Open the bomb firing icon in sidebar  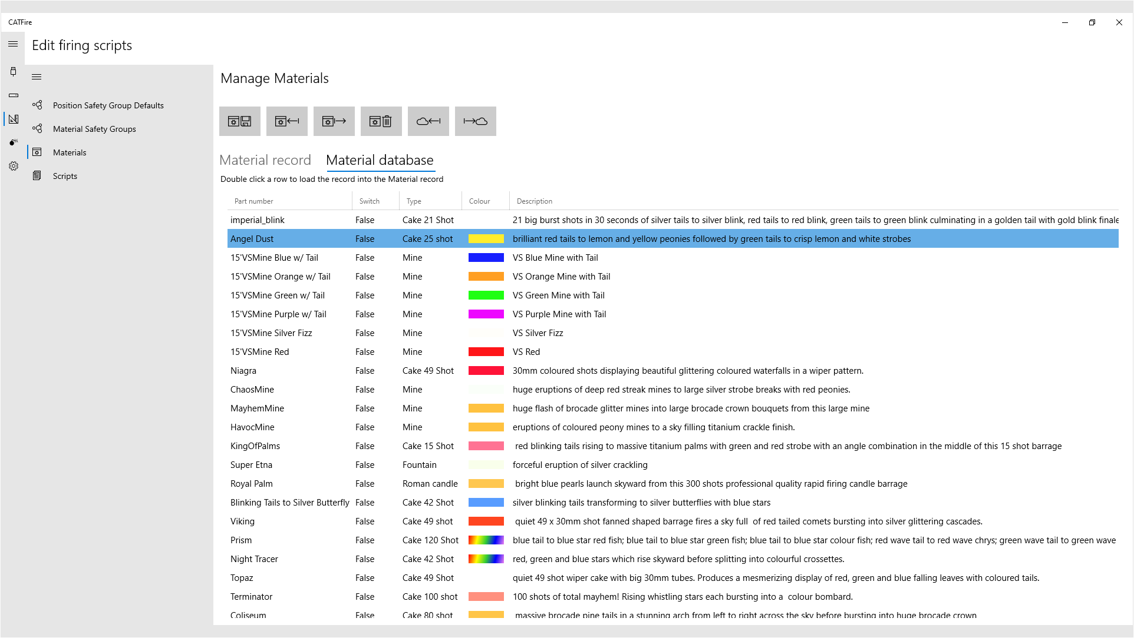[13, 142]
